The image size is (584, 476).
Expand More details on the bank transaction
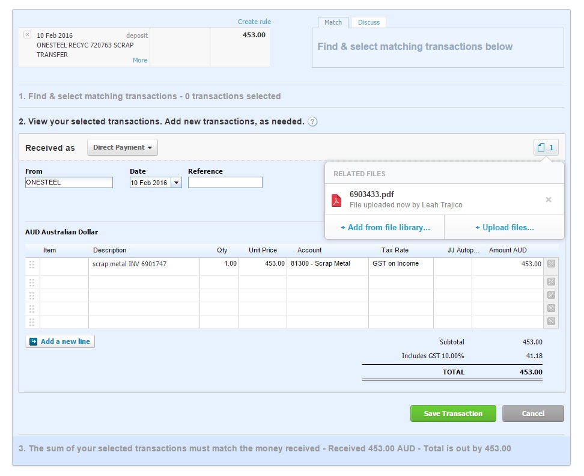[x=139, y=60]
